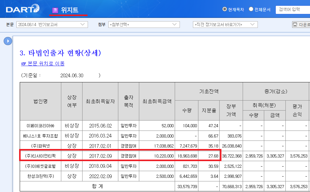Click the 법인명 column header
Image resolution: width=310 pixels, height=192 pixels.
(41, 101)
